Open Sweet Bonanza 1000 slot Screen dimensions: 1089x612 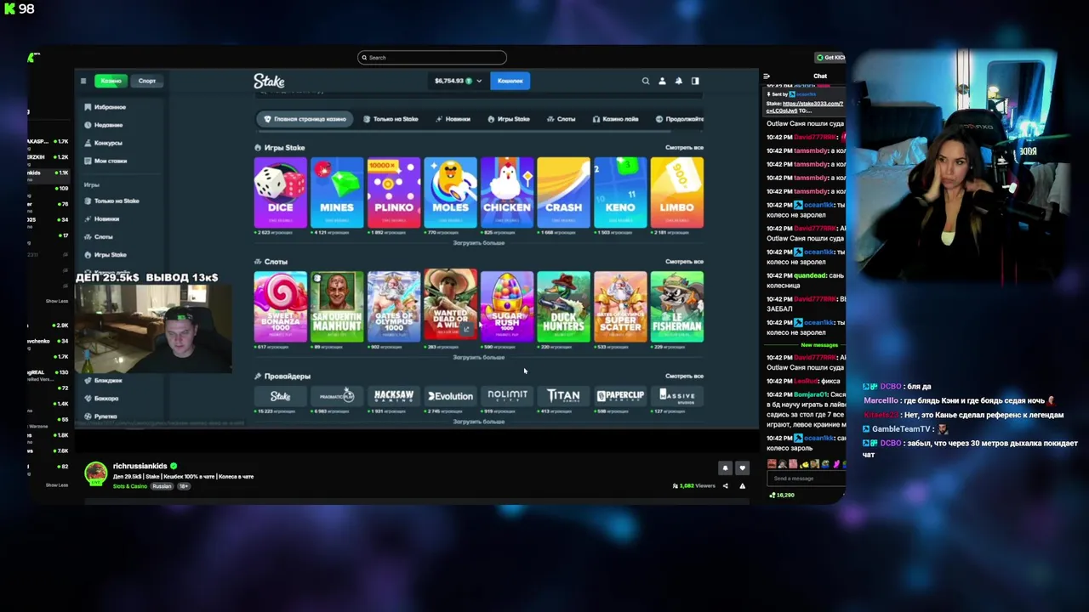(x=280, y=306)
